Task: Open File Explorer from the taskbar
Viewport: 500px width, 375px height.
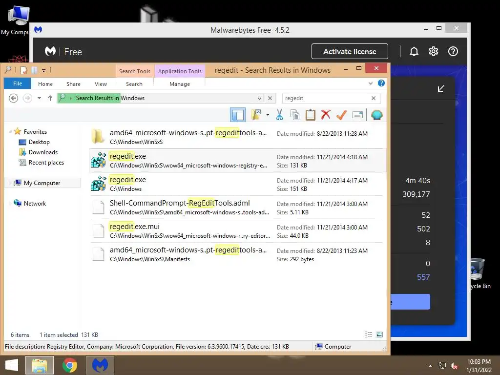Action: click(x=40, y=365)
